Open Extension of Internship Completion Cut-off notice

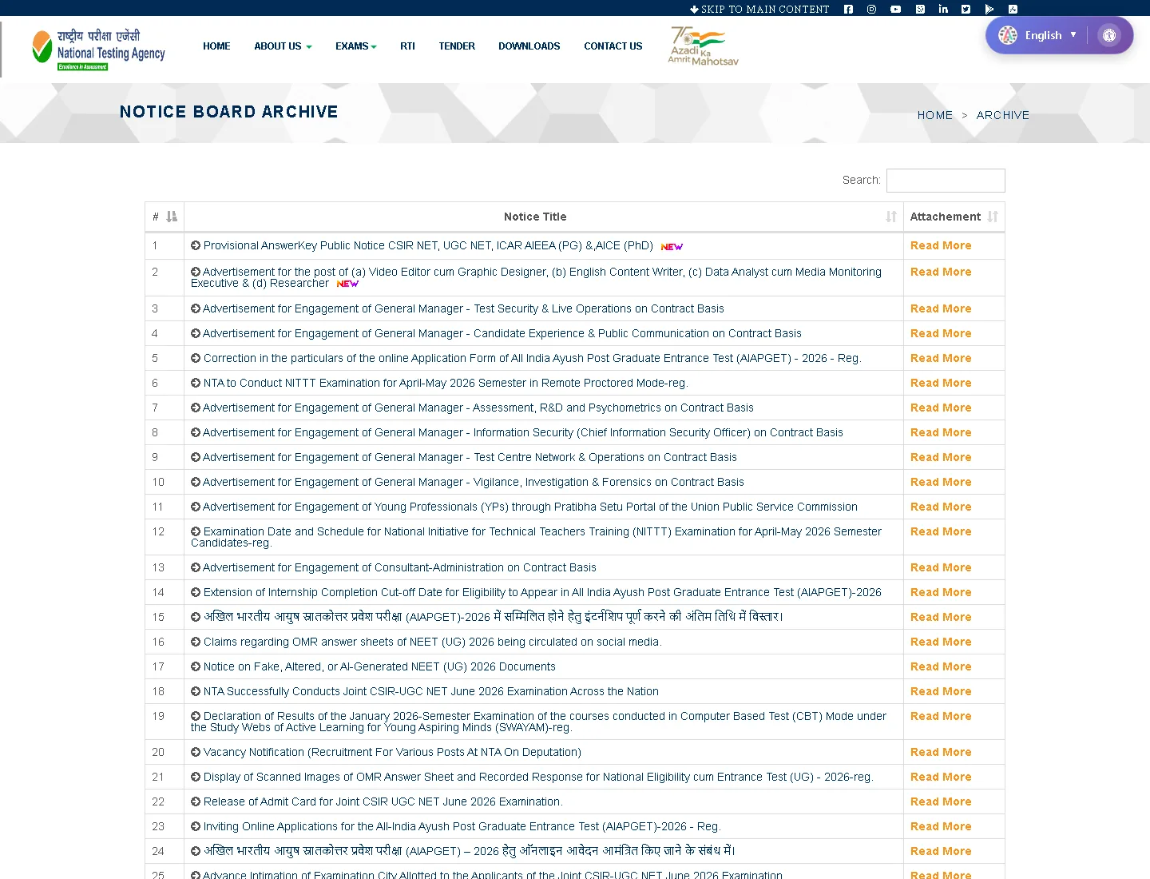click(x=542, y=593)
